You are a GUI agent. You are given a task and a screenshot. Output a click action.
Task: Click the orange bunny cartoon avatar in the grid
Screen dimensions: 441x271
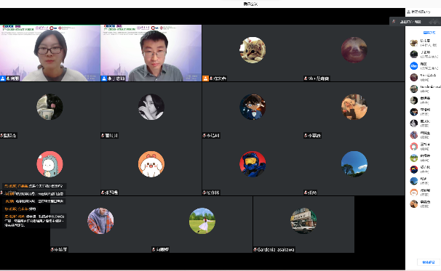(x=151, y=164)
